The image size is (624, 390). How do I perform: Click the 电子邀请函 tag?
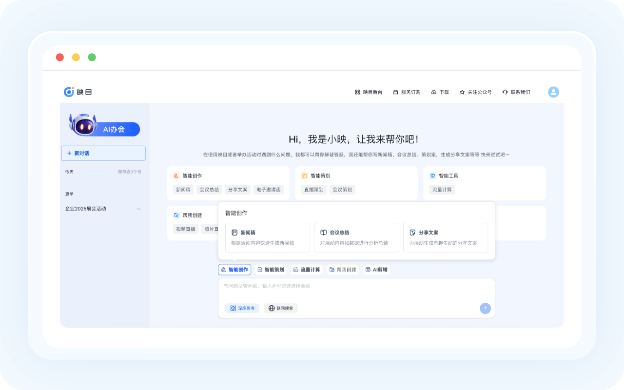pos(268,190)
